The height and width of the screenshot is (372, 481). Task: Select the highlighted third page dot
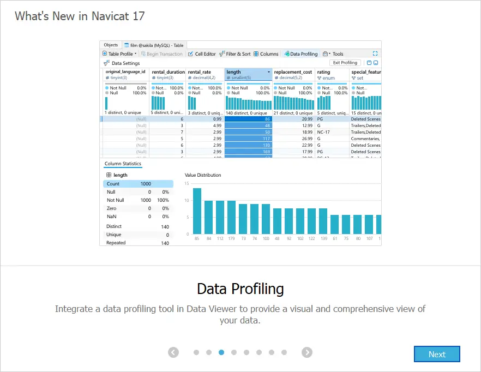point(221,352)
